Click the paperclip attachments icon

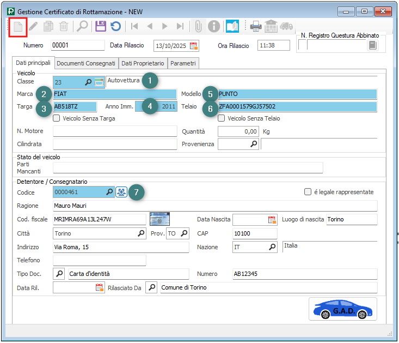click(199, 26)
